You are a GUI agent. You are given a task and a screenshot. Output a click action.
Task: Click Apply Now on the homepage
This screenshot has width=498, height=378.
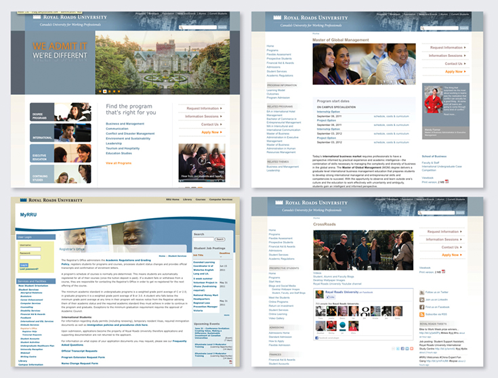(x=211, y=132)
